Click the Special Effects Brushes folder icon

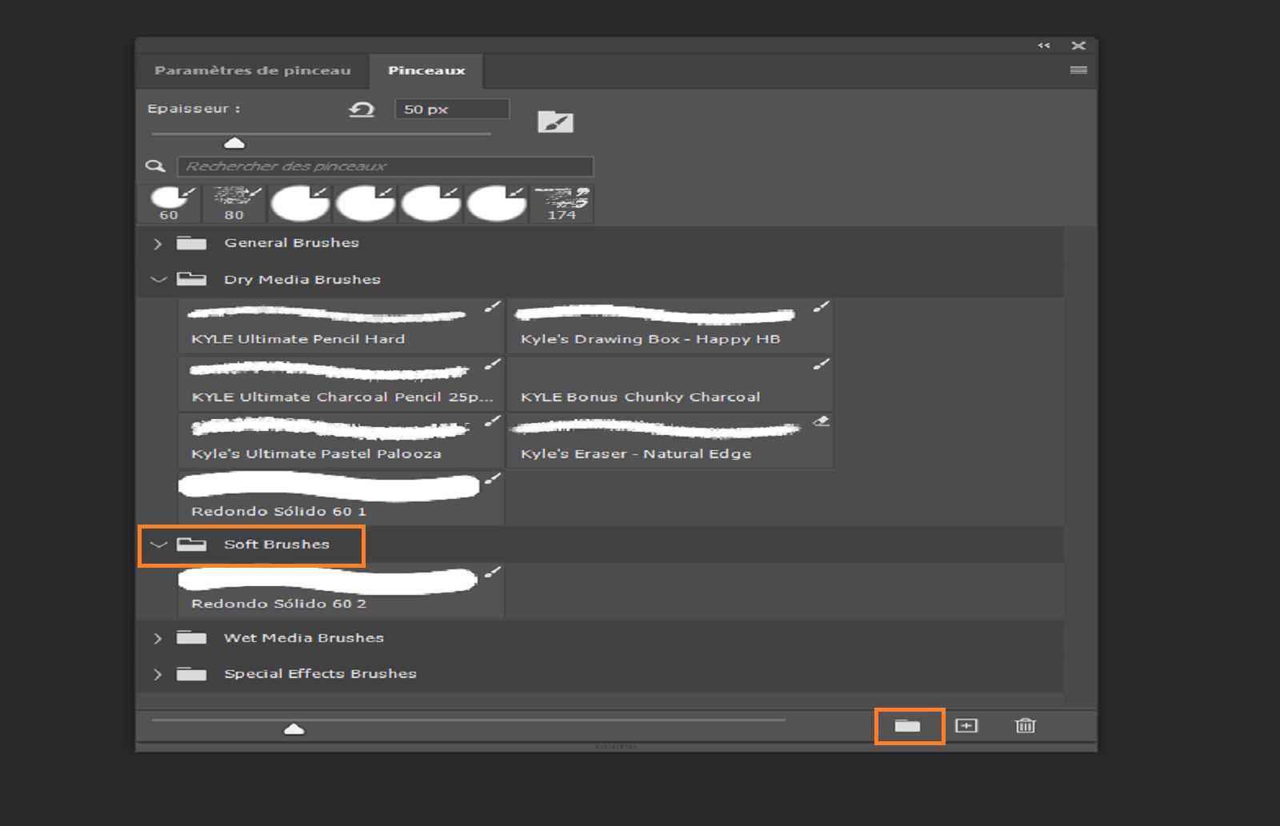tap(191, 674)
